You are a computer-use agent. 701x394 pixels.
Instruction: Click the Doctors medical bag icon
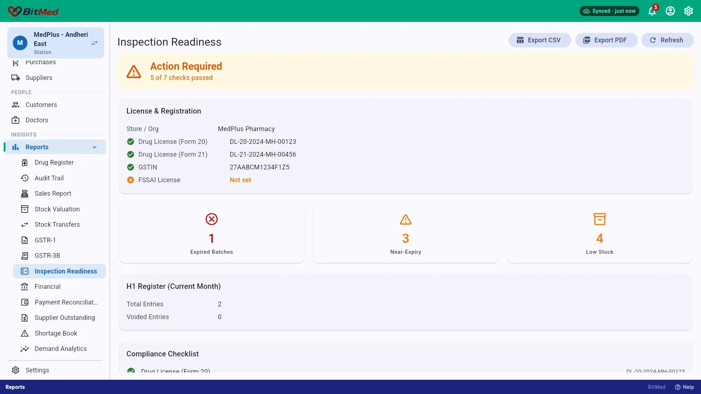coord(15,120)
